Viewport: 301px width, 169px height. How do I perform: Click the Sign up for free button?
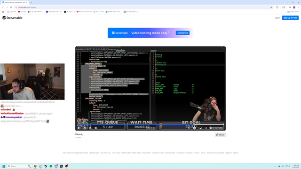click(290, 18)
